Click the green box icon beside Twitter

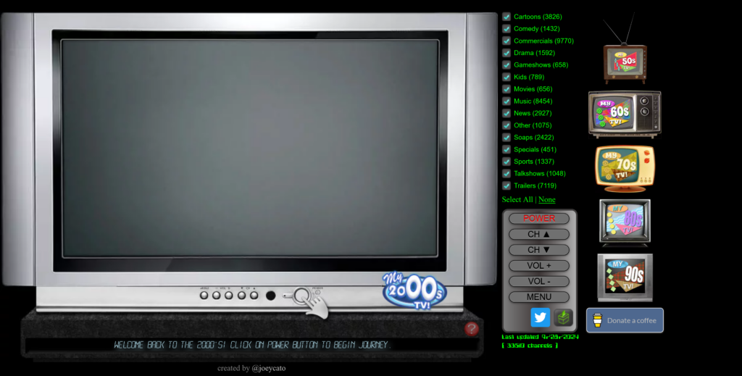[563, 317]
